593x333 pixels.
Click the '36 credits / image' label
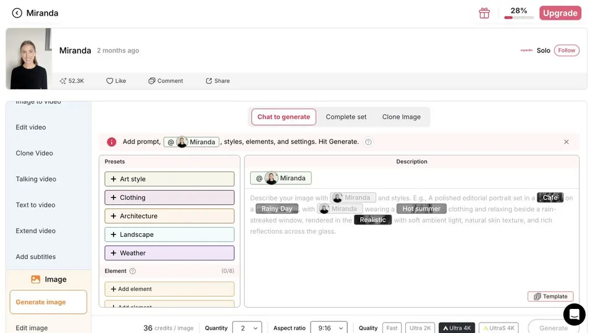tap(168, 327)
